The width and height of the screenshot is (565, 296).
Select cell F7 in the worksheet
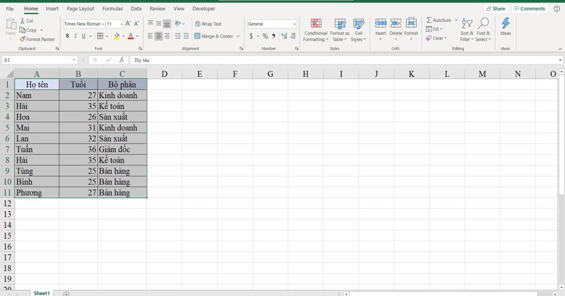click(x=235, y=149)
